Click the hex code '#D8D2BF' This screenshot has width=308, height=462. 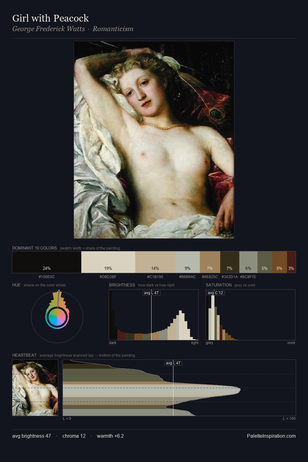(x=108, y=277)
